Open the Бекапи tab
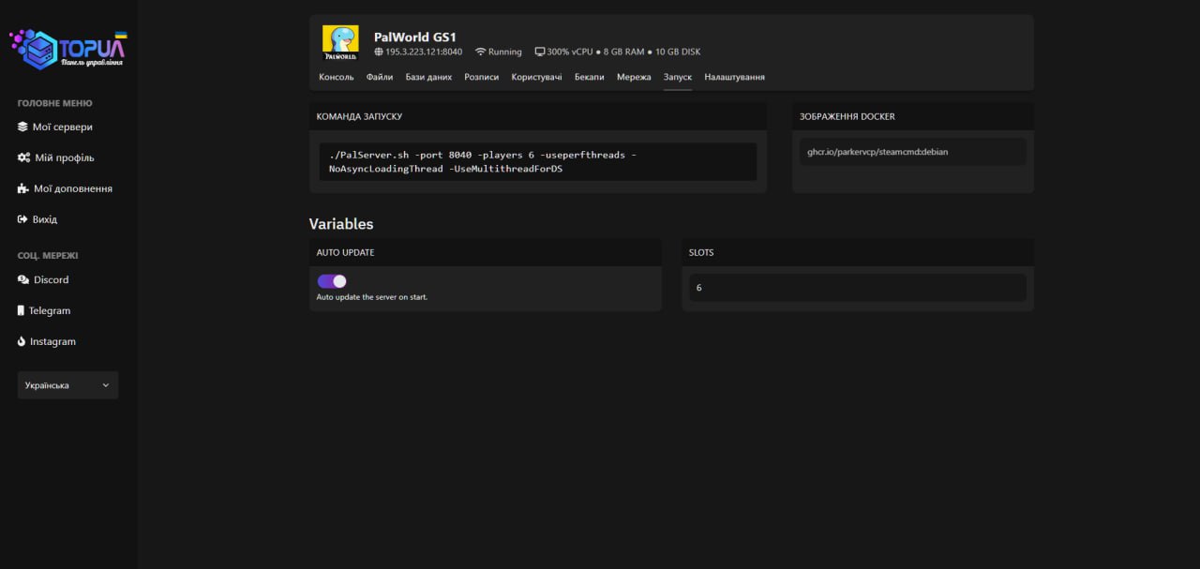This screenshot has width=1200, height=569. [590, 77]
